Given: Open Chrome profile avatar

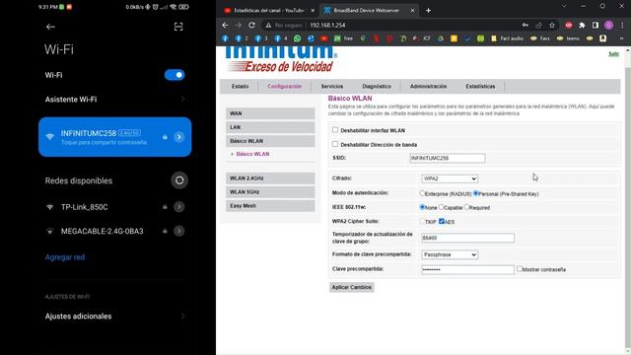Looking at the screenshot, I should coord(609,25).
